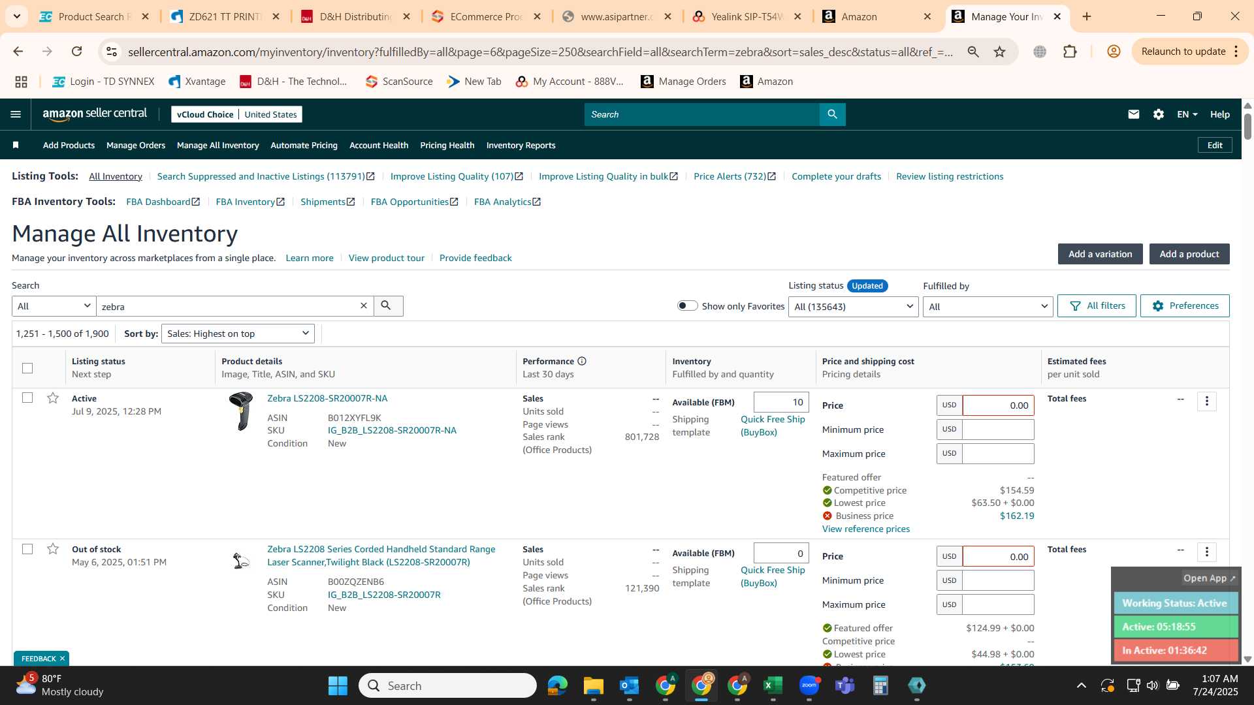Click View reference prices link
This screenshot has width=1254, height=705.
point(866,529)
